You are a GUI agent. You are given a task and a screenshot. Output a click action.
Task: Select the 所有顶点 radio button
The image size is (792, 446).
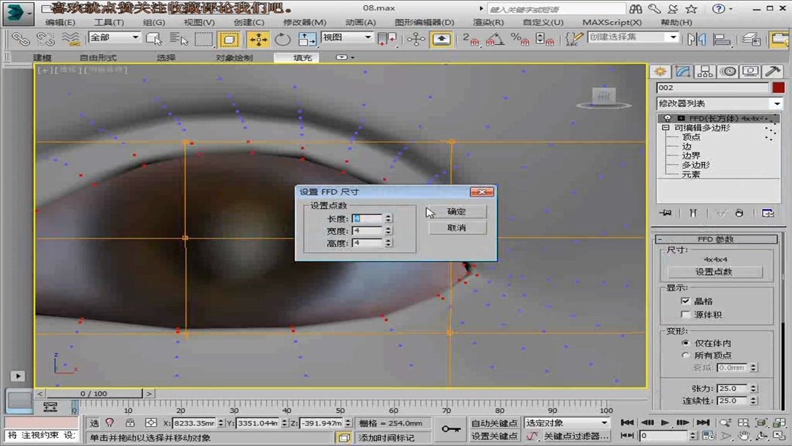[x=686, y=355]
